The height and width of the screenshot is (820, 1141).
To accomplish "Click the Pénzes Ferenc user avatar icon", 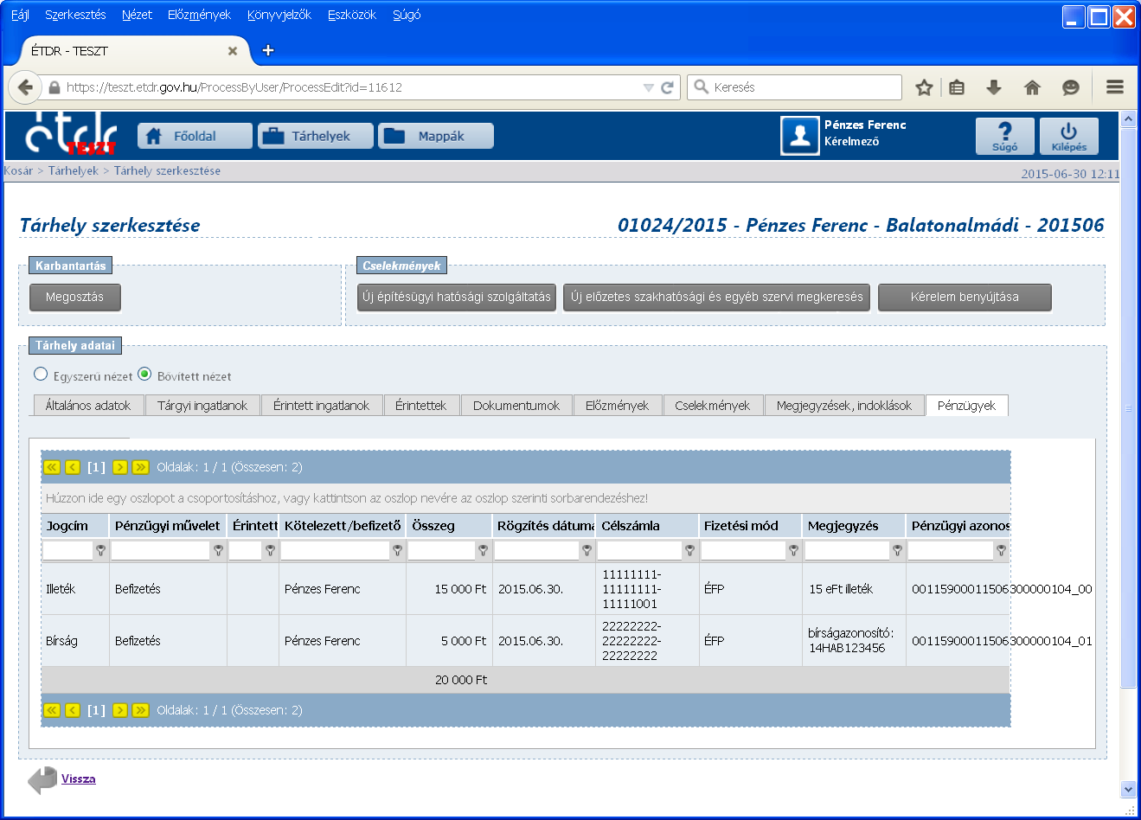I will [x=799, y=136].
